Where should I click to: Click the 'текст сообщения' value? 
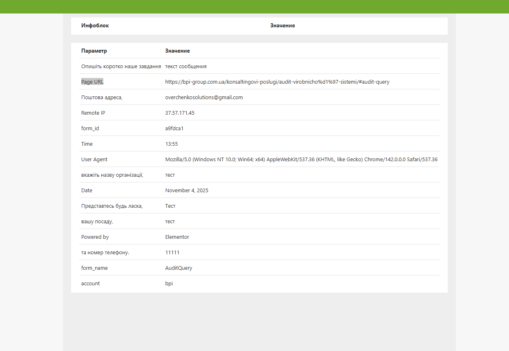[186, 67]
